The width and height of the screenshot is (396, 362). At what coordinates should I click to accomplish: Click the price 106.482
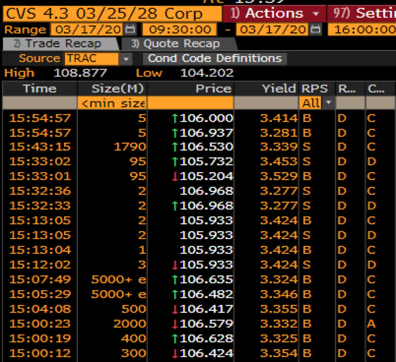pyautogui.click(x=206, y=295)
